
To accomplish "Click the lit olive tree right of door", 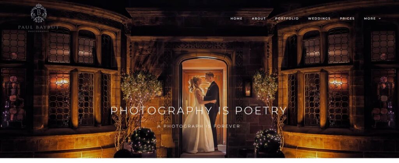I will pos(265,86).
